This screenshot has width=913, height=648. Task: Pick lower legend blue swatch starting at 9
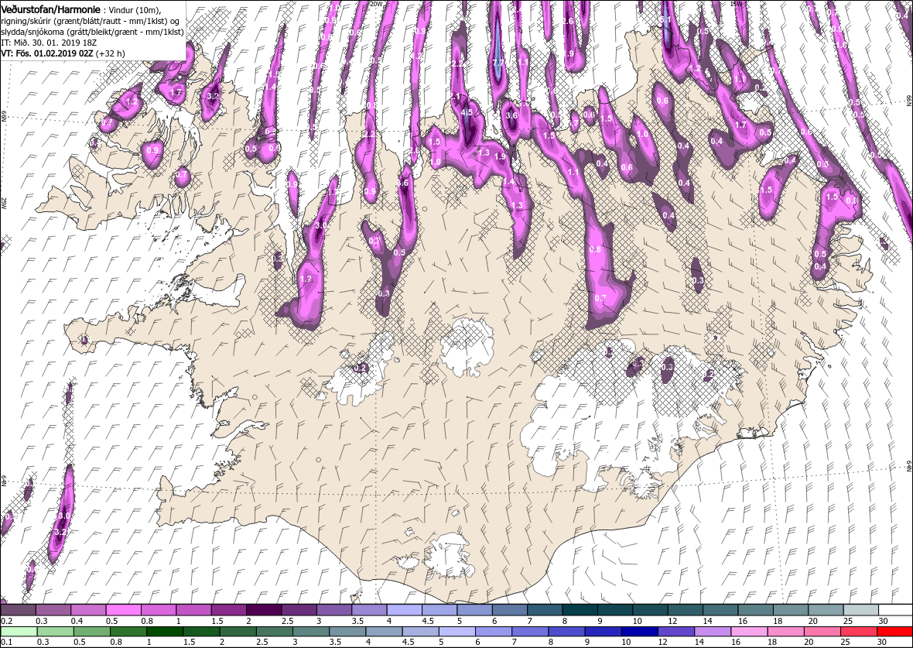pyautogui.click(x=602, y=632)
